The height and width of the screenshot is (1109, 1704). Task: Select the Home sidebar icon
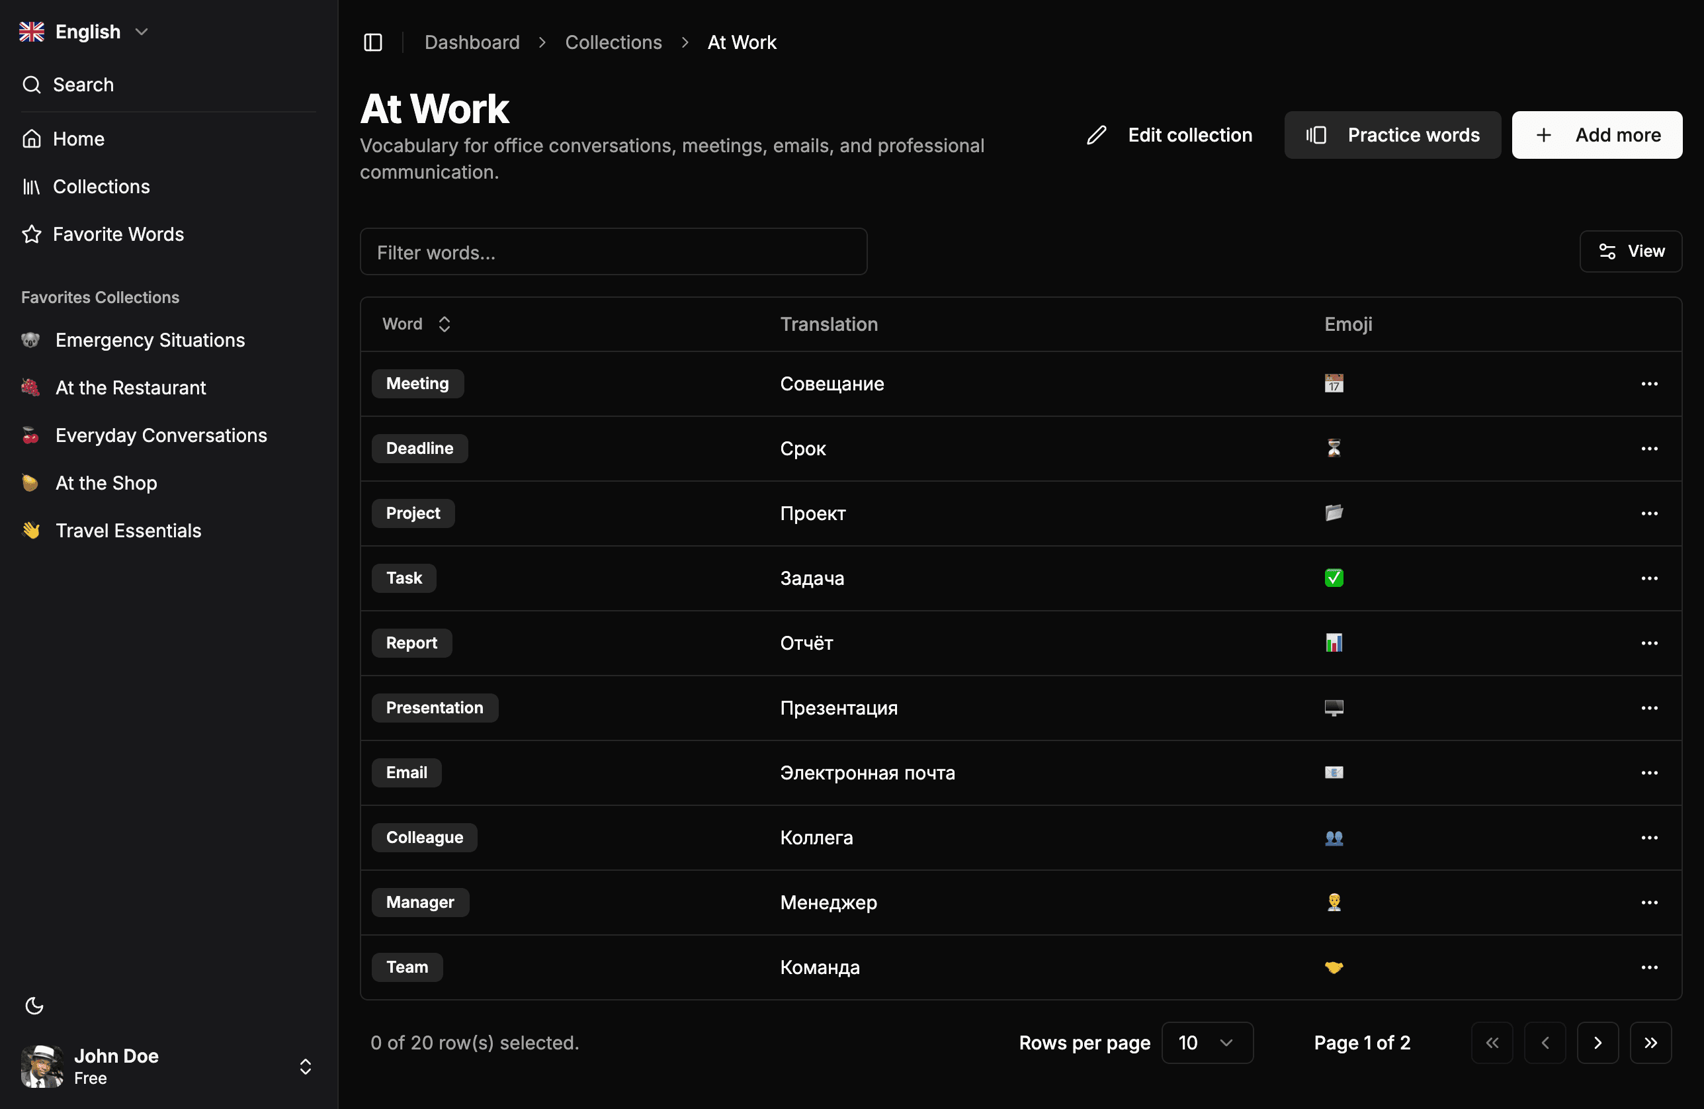(x=32, y=138)
